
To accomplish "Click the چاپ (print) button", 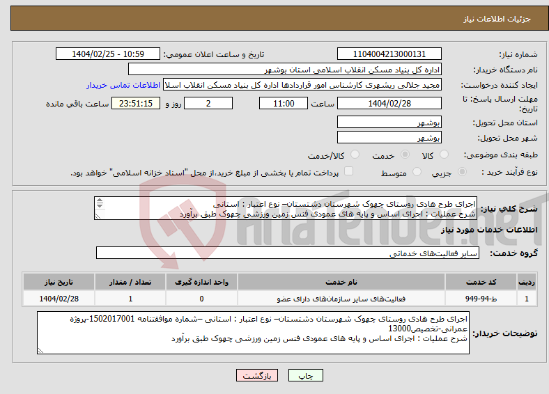I will click(x=305, y=375).
